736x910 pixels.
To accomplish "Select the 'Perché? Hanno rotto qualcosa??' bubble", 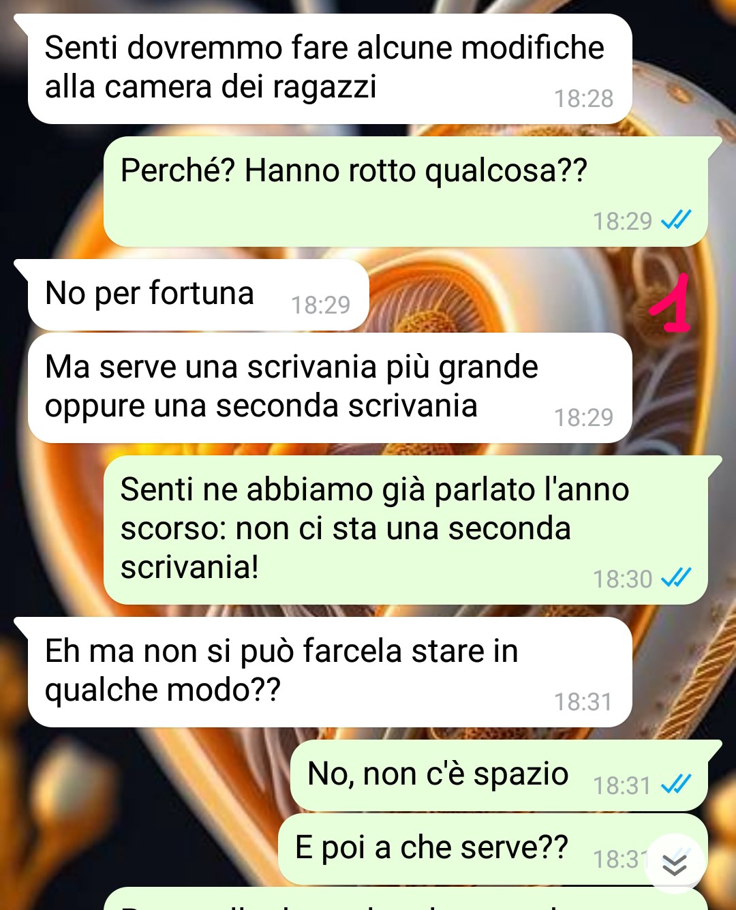I will pyautogui.click(x=405, y=192).
